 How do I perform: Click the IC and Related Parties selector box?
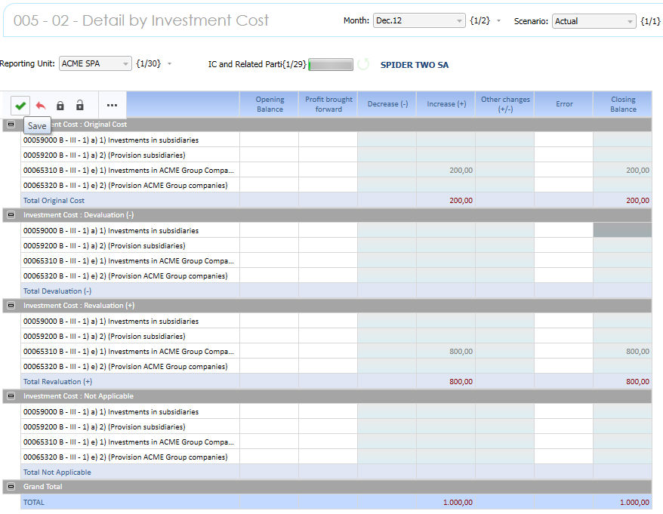coord(331,65)
